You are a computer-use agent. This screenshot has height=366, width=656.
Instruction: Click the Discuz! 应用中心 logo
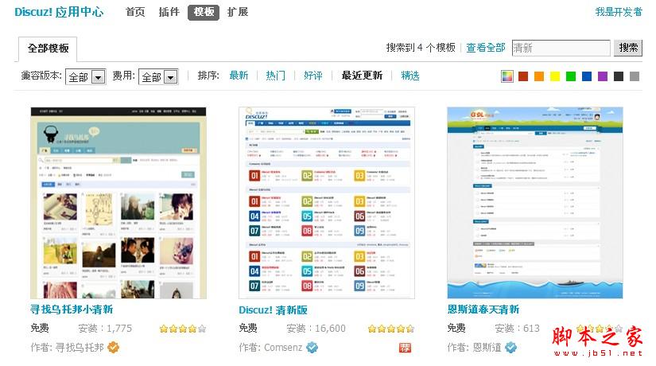(x=59, y=12)
